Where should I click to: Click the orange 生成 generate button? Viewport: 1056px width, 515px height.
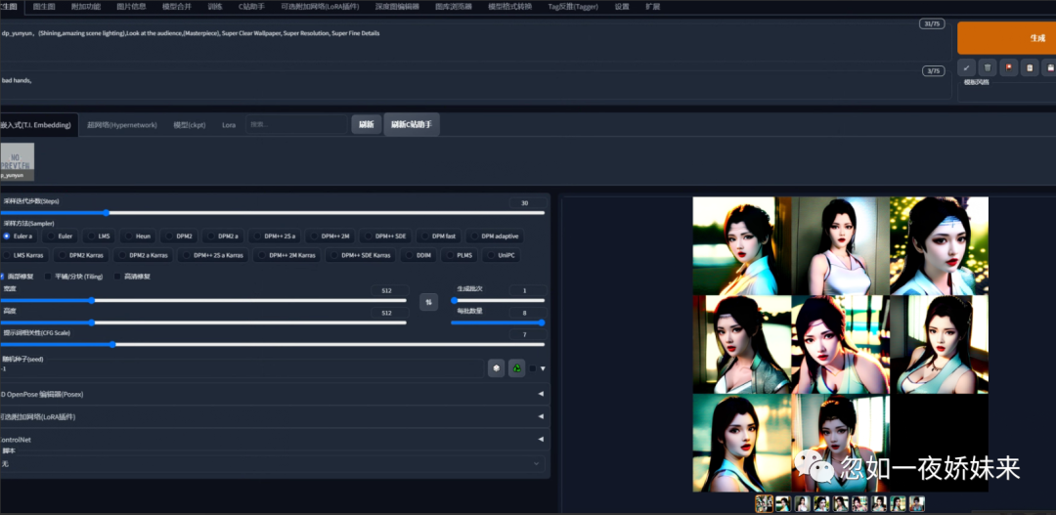[x=1007, y=38]
